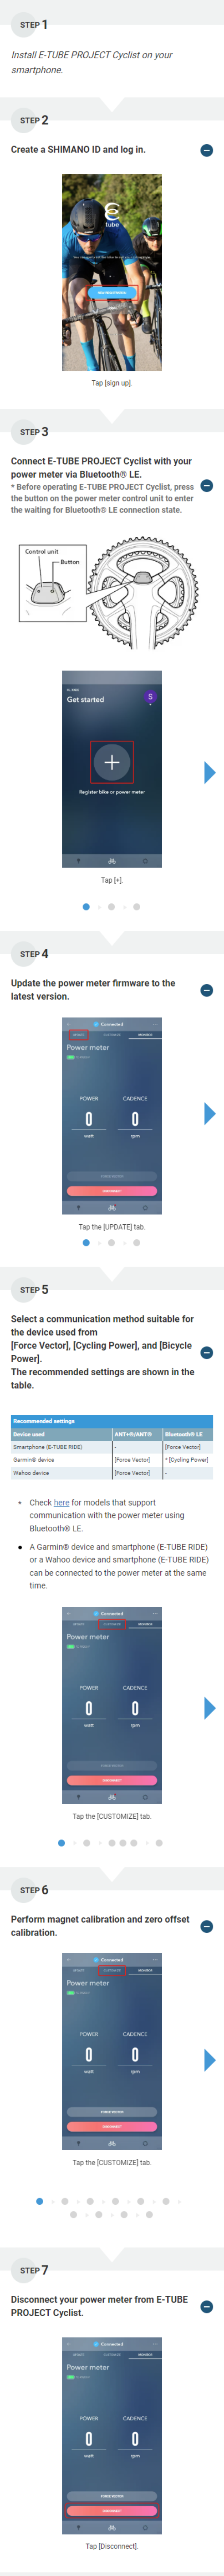Select the first blue dot under Step 6 slideshow
The width and height of the screenshot is (224, 2576).
pyautogui.click(x=40, y=2201)
